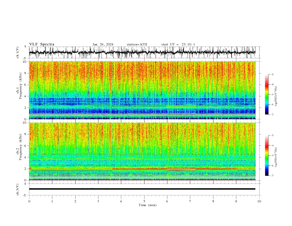Click the '-7' label on lower colorbar

272,176
